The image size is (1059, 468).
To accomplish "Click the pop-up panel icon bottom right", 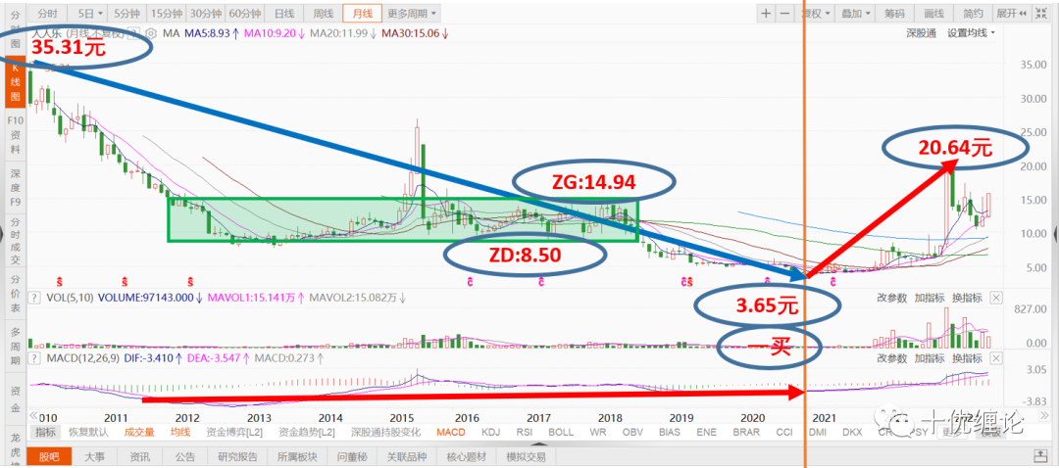I will pyautogui.click(x=1040, y=456).
